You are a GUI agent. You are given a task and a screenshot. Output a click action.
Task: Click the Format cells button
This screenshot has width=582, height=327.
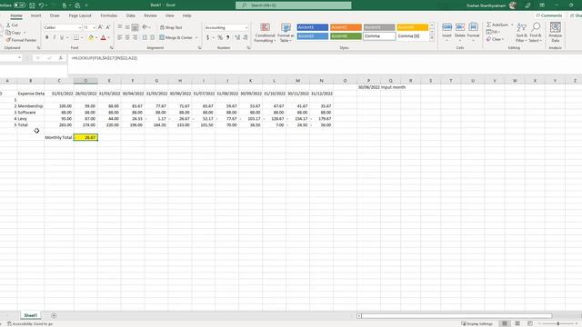pyautogui.click(x=473, y=32)
